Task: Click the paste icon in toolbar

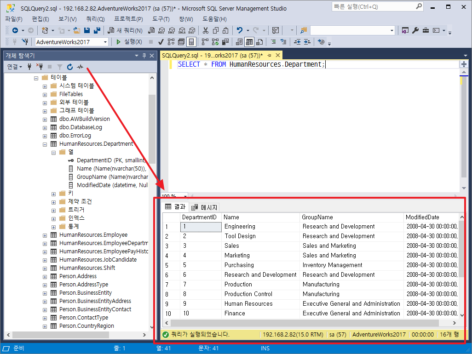Action: (x=225, y=30)
